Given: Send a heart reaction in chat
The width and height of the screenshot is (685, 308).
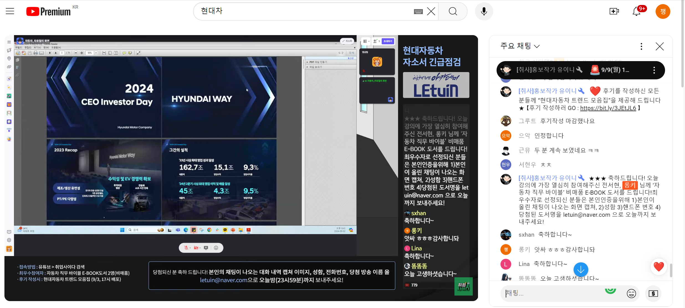Looking at the screenshot, I should pyautogui.click(x=658, y=267).
